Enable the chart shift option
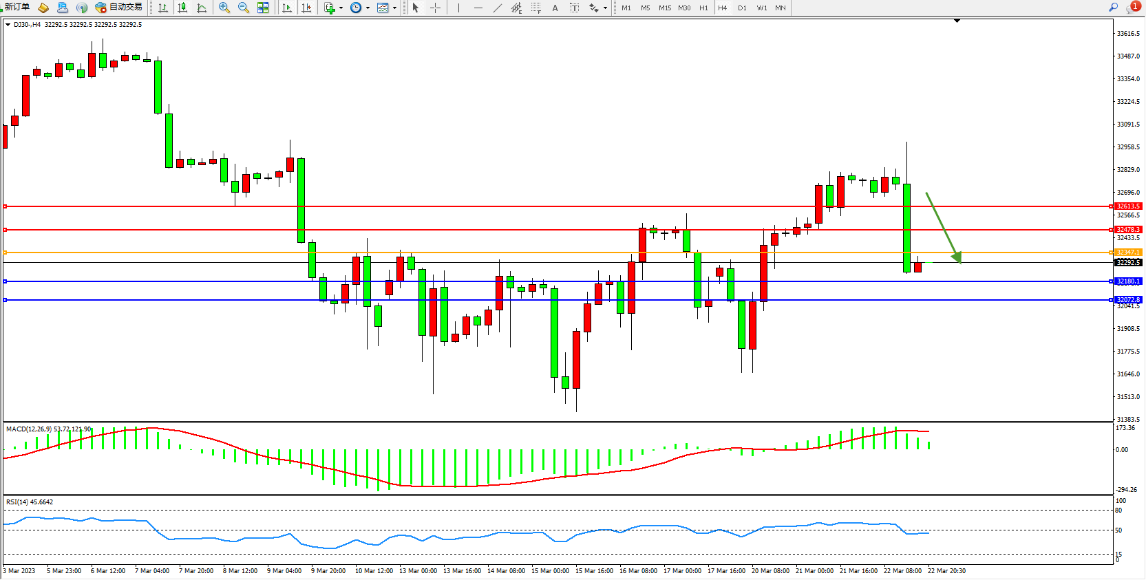1146x580 pixels. [306, 8]
